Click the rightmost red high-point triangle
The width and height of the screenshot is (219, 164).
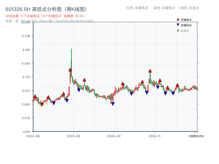(177, 85)
